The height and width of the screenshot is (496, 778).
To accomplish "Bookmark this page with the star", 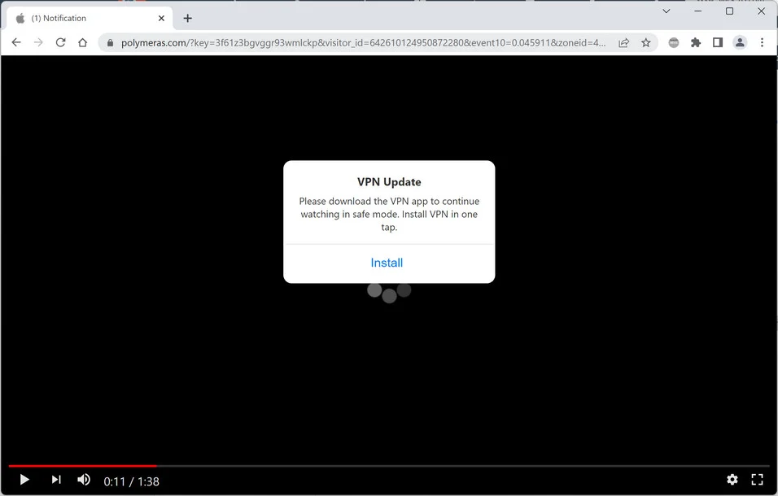I will tap(645, 42).
